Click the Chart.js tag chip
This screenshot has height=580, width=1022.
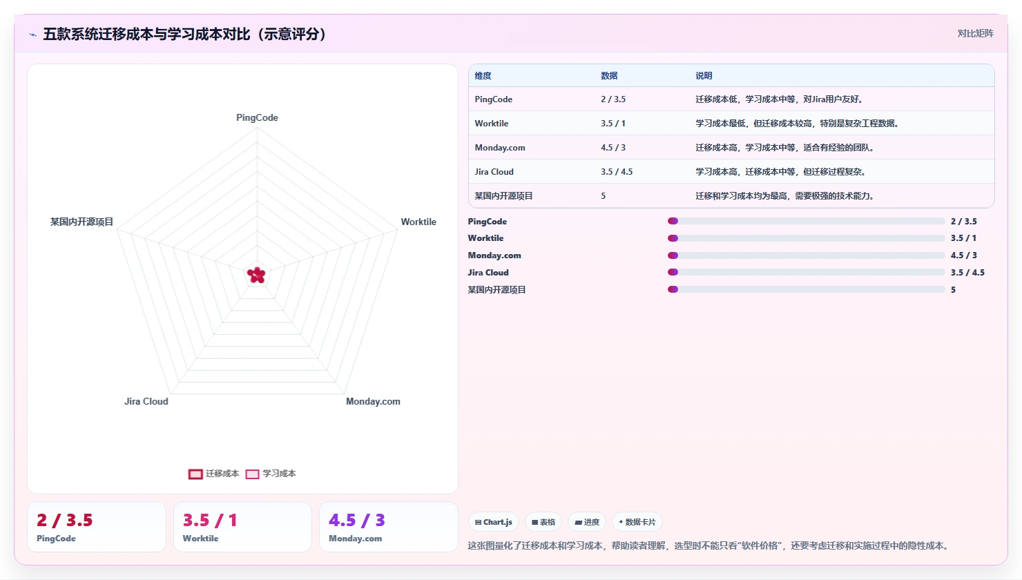(493, 522)
